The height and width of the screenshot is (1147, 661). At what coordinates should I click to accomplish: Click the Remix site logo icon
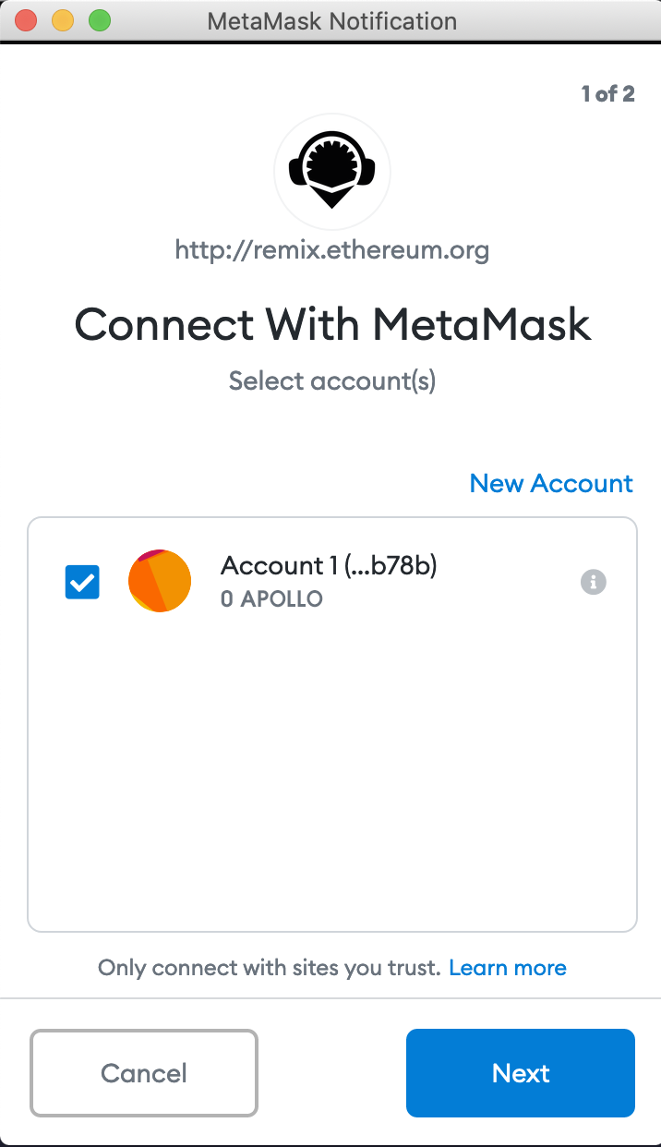[332, 171]
